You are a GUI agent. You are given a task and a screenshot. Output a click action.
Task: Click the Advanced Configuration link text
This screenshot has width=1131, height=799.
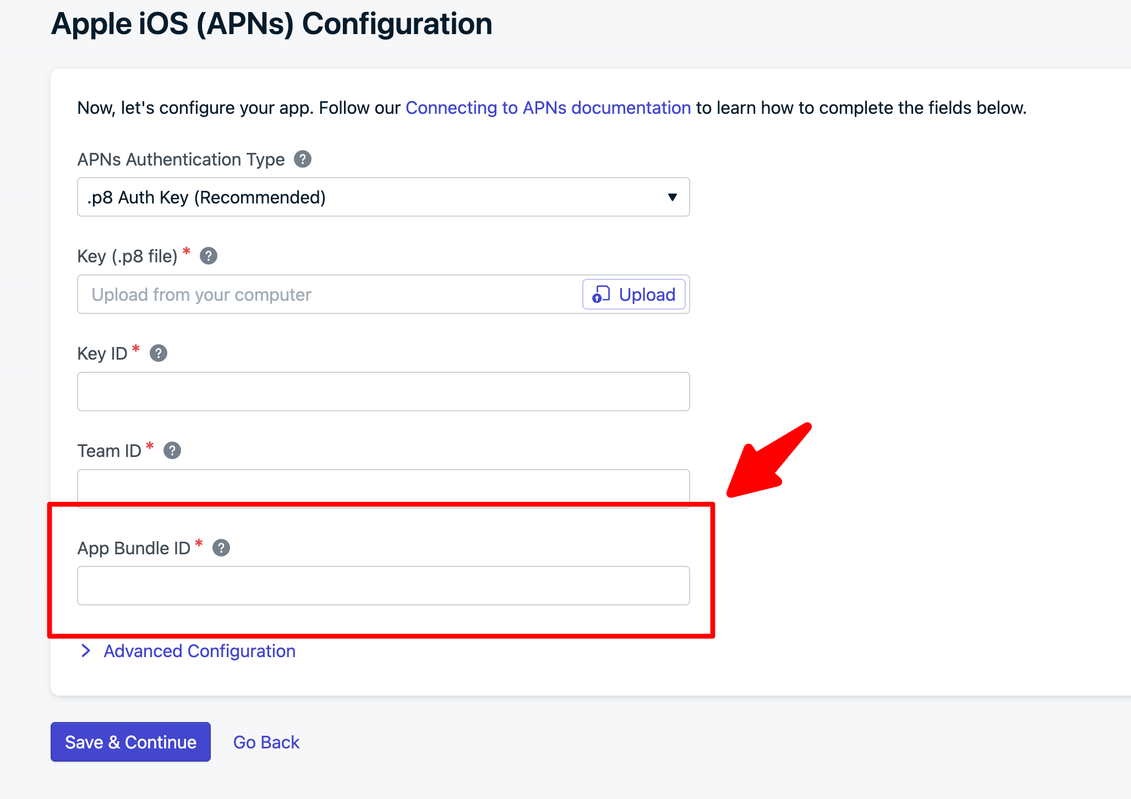[199, 651]
